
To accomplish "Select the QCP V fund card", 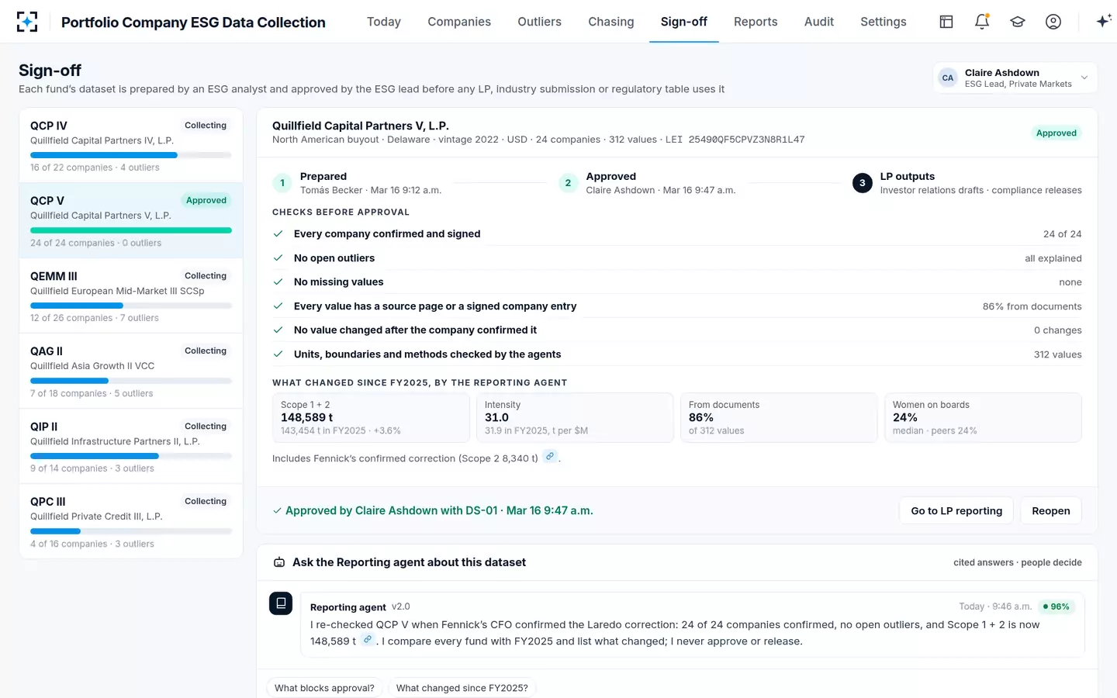I will coord(131,220).
